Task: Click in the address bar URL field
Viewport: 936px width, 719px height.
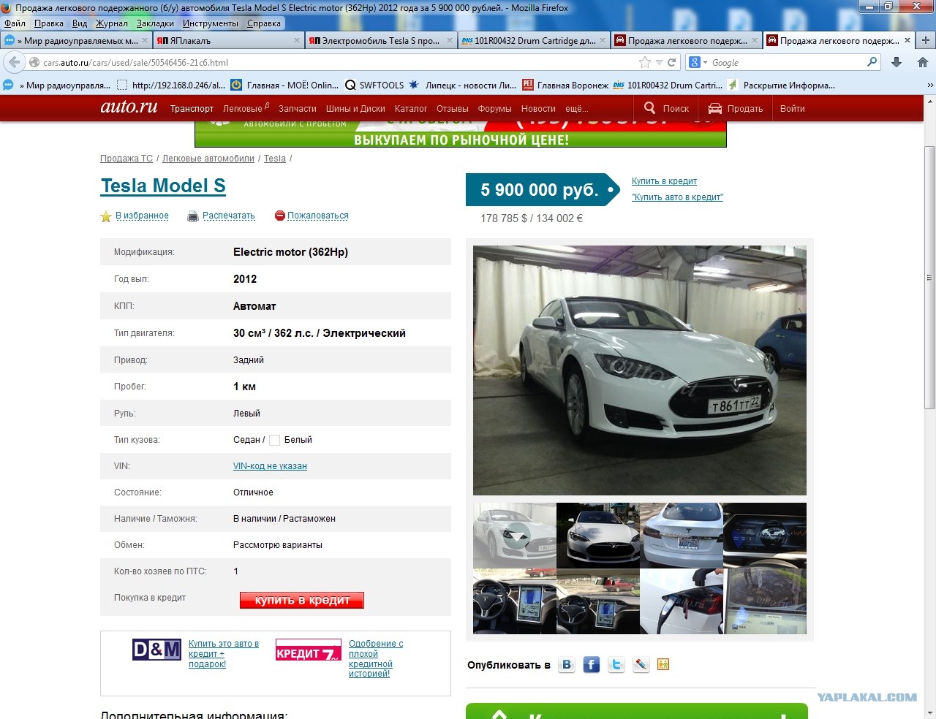Action: tap(336, 63)
